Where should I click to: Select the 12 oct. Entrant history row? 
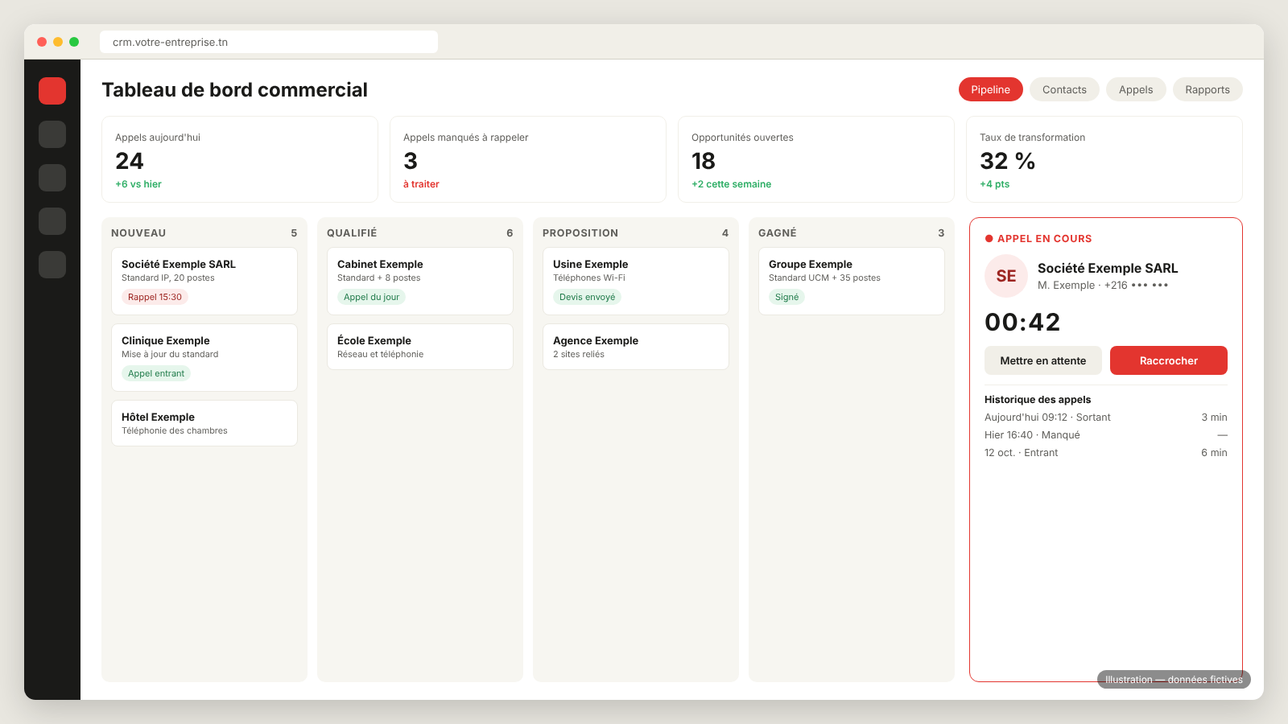pos(1106,452)
